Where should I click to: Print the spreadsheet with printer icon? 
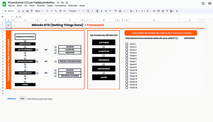click(x=27, y=11)
